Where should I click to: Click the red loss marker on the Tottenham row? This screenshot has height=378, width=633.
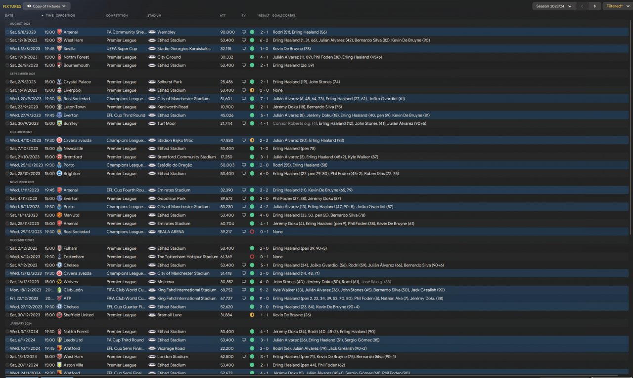click(252, 257)
